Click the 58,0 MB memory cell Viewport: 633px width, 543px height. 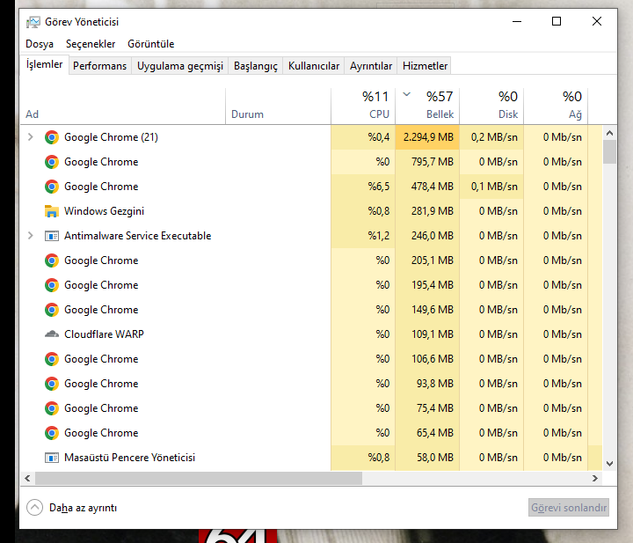pyautogui.click(x=427, y=458)
